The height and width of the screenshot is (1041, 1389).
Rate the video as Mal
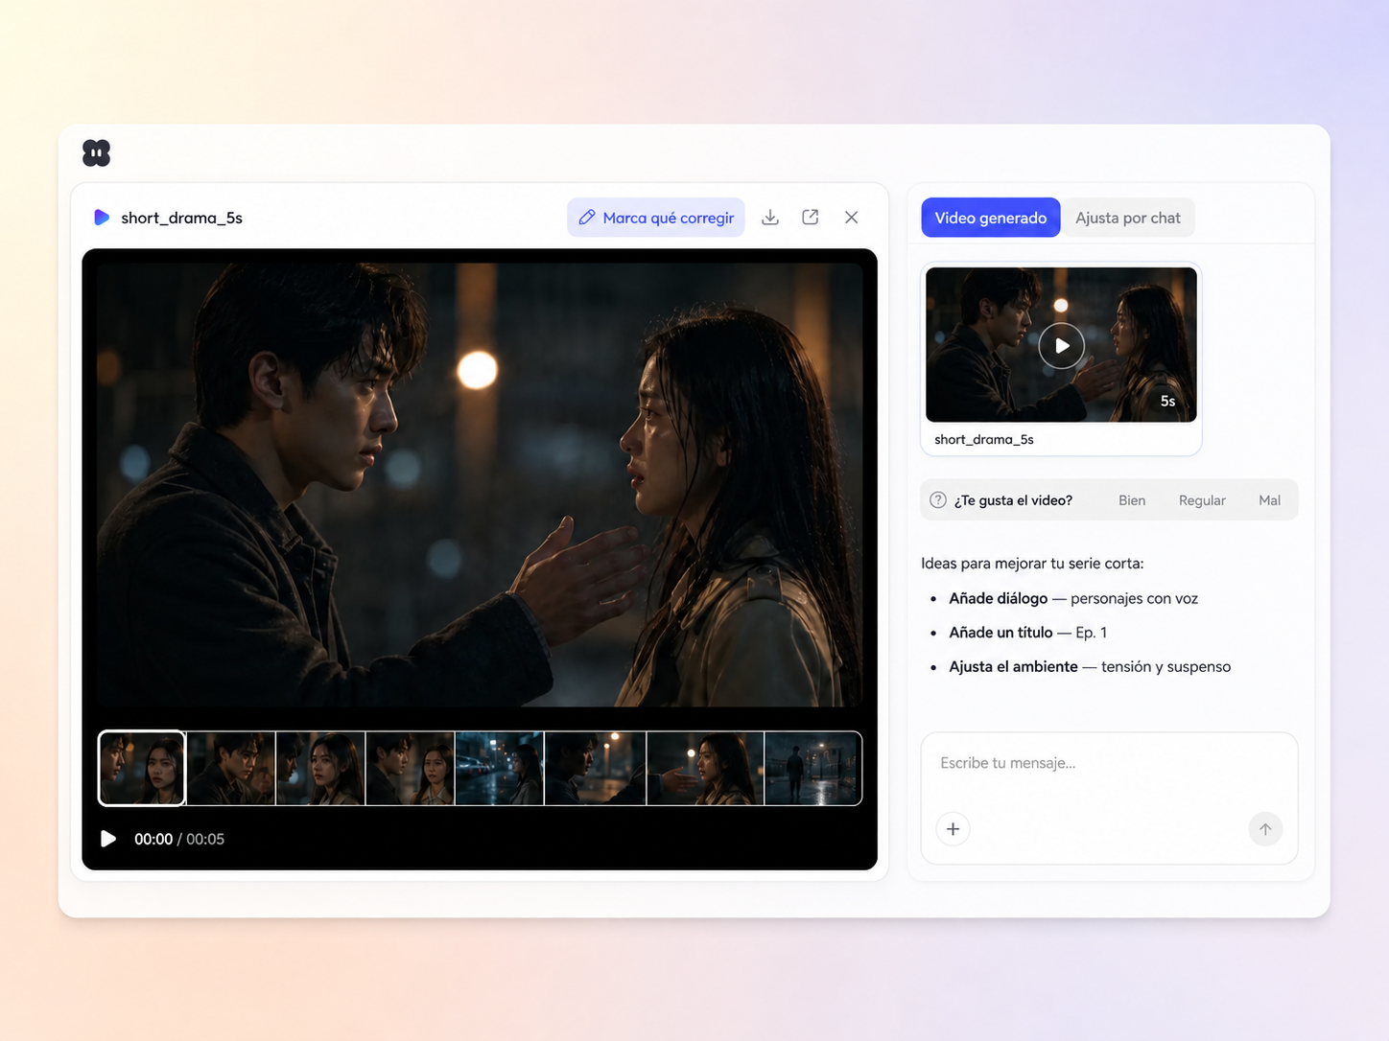[x=1269, y=500]
